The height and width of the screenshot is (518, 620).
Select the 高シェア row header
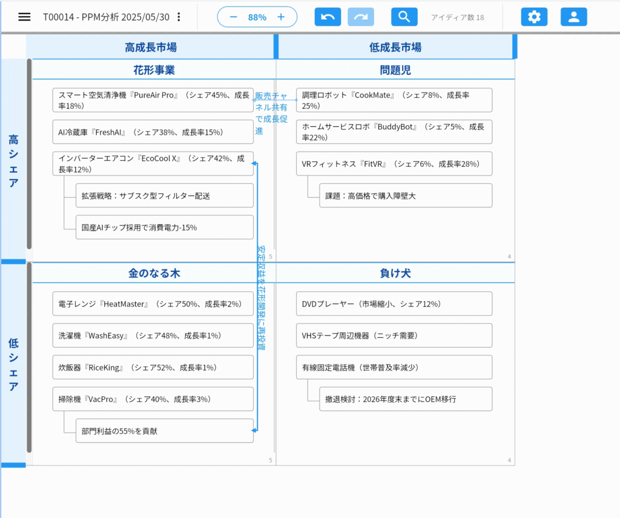(x=13, y=161)
